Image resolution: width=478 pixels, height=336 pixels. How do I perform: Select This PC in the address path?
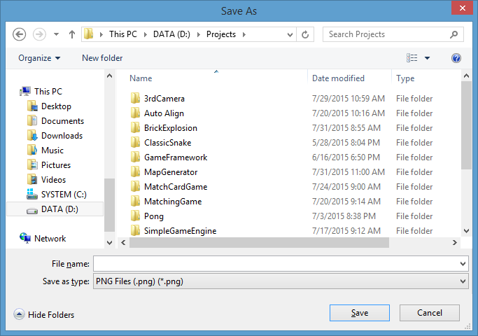(123, 34)
